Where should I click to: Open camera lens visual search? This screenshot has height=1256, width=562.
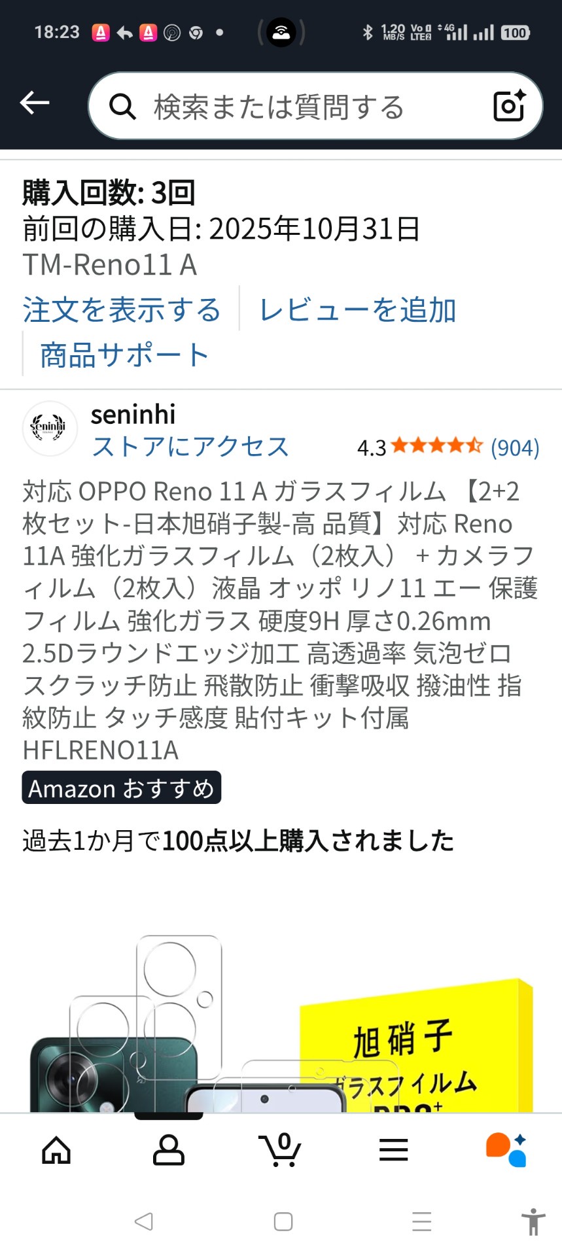point(509,106)
